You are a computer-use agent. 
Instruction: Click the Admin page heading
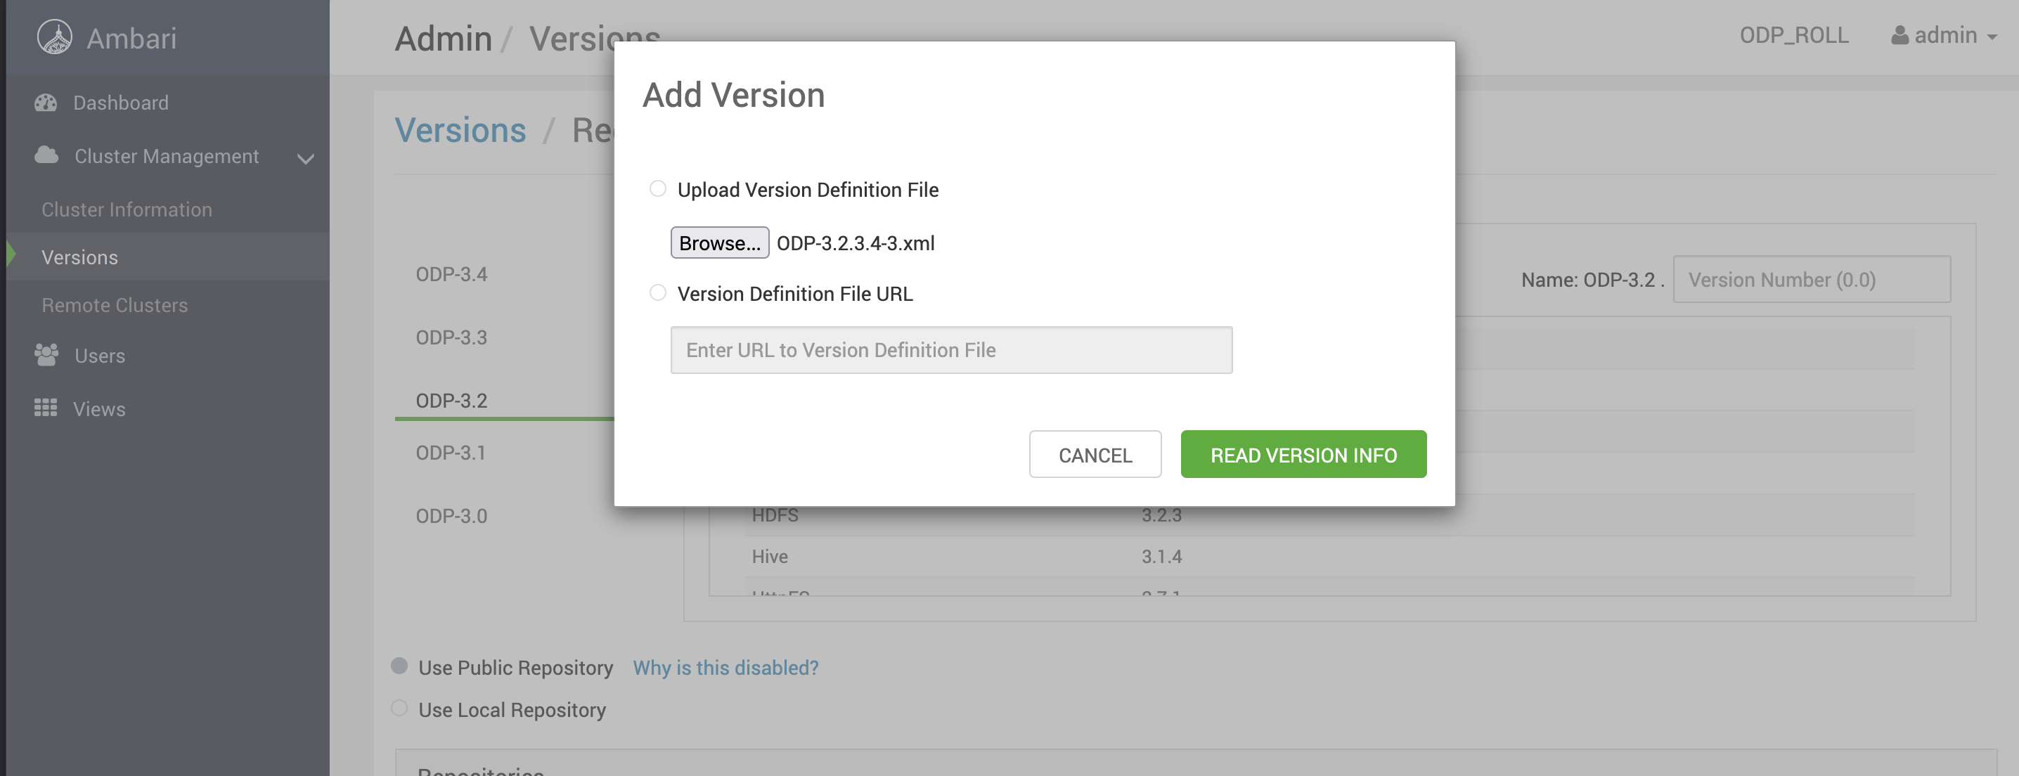[444, 39]
